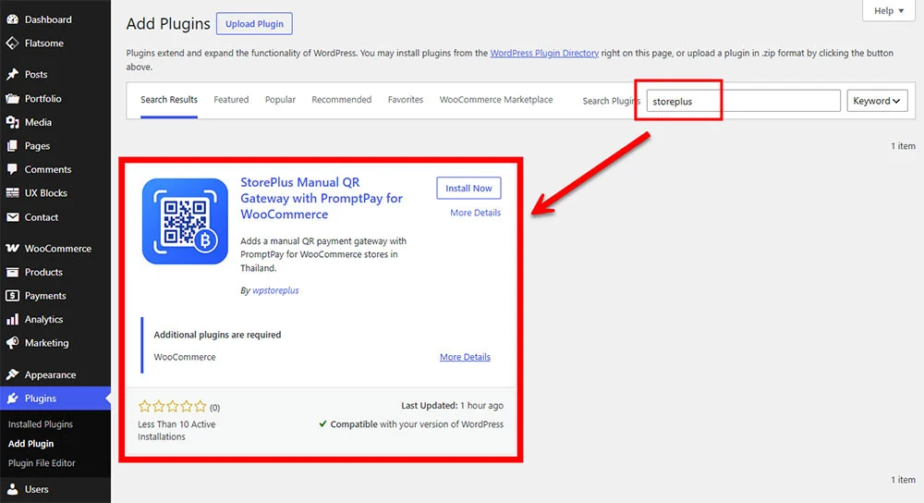Click the Posts pushpin icon
This screenshot has height=503, width=924.
pos(12,74)
